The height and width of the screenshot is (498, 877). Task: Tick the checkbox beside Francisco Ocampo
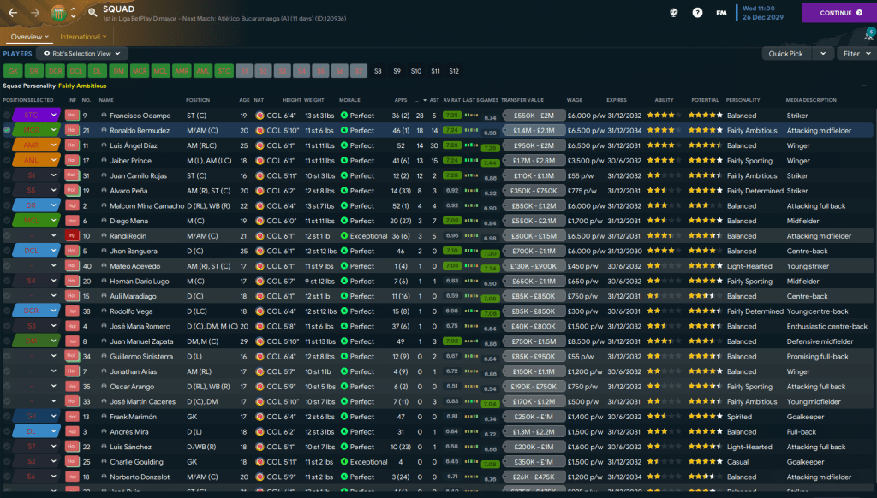[7, 115]
